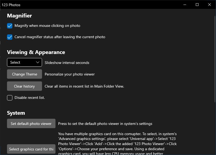The height and width of the screenshot is (155, 216).
Task: Toggle Cancel magnifier status after leaving photo
Action: coord(10,37)
